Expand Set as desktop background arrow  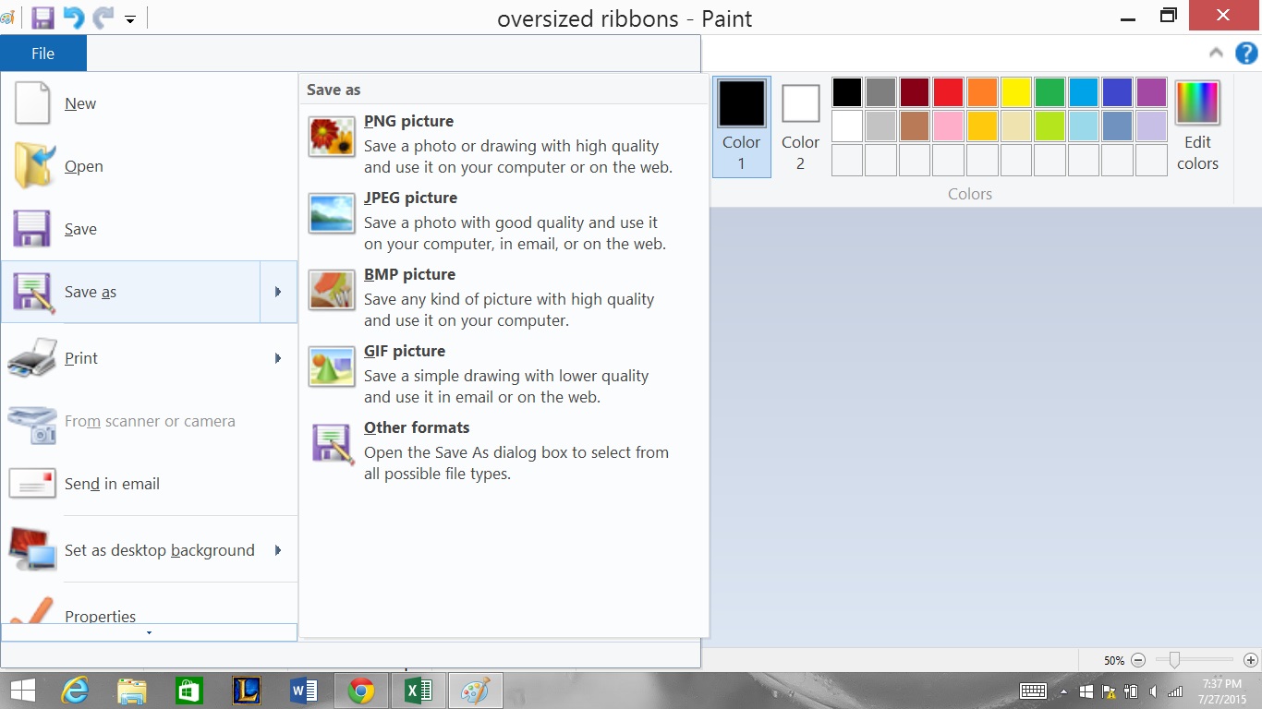click(x=278, y=550)
